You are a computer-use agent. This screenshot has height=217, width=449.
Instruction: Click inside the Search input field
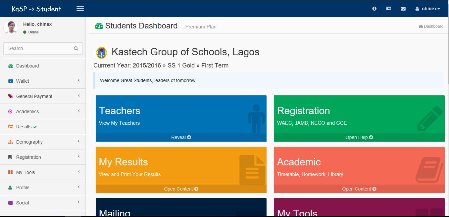(x=36, y=48)
